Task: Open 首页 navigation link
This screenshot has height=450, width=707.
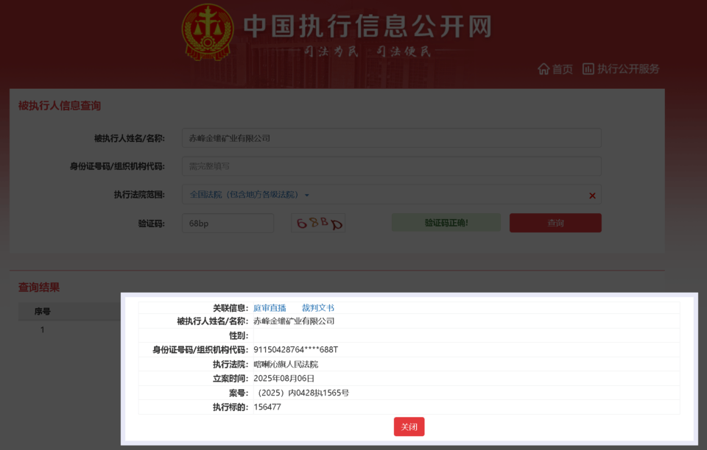Action: click(562, 69)
